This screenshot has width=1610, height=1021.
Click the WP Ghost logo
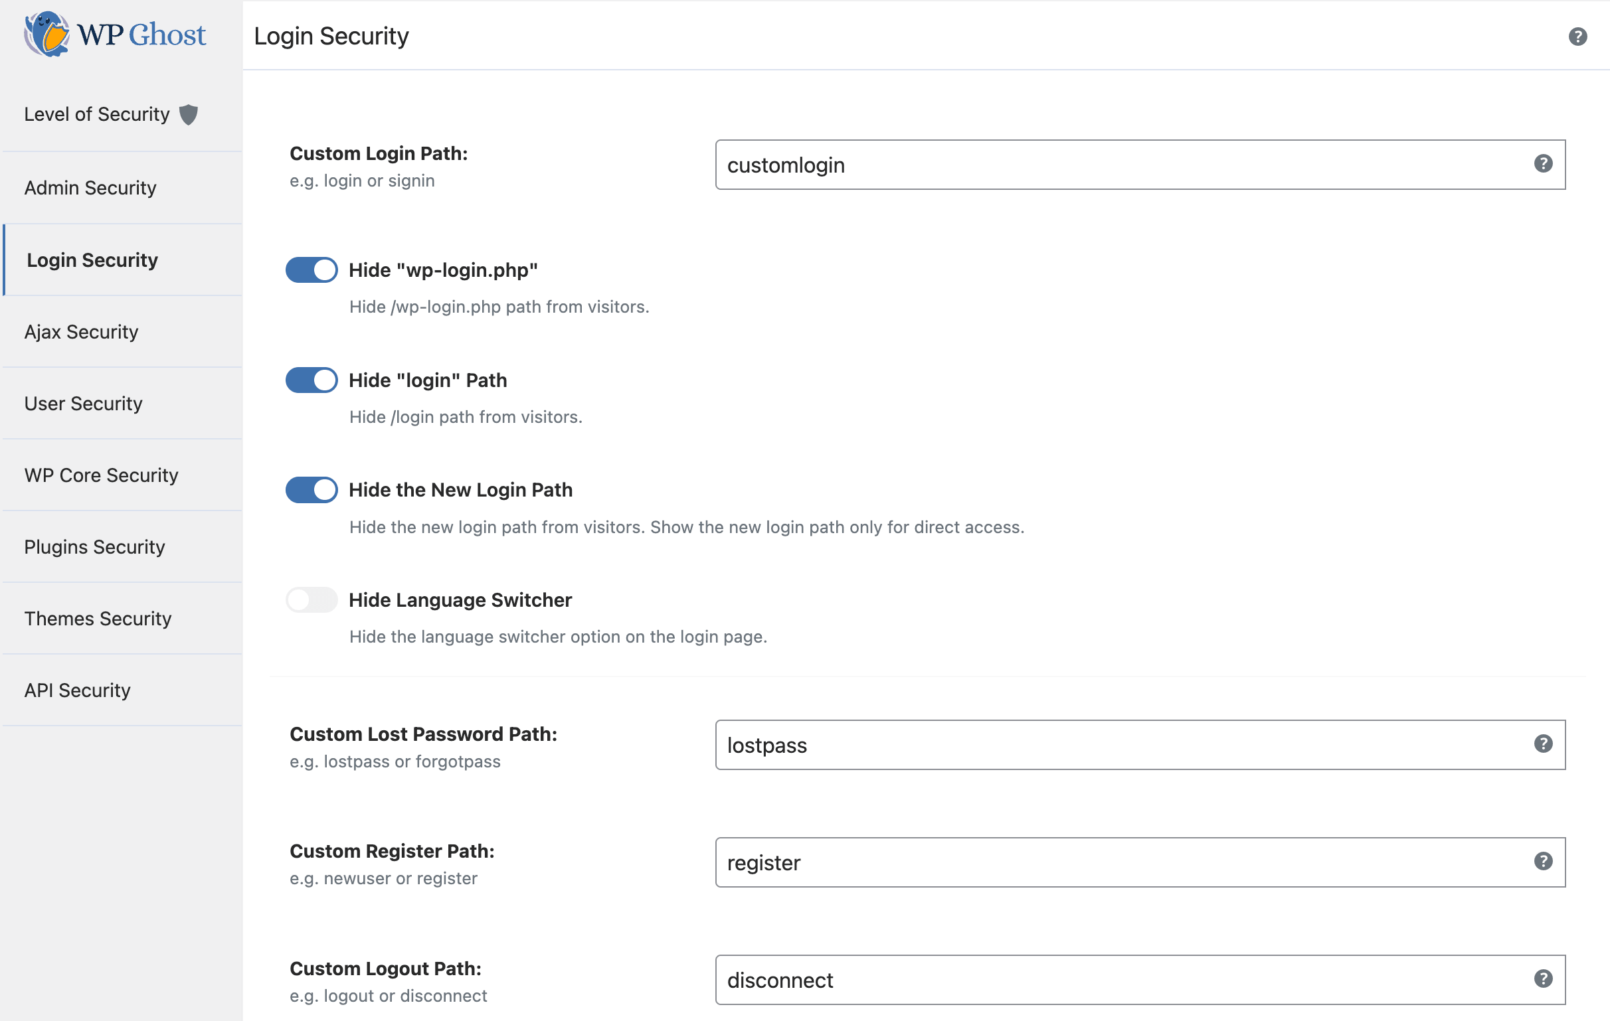point(115,34)
